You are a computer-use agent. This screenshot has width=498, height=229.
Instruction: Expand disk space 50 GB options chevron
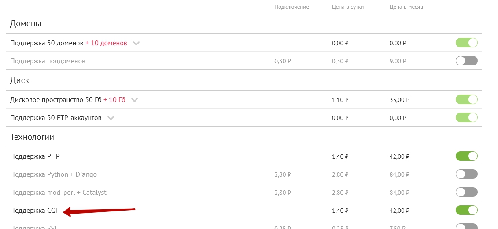134,100
